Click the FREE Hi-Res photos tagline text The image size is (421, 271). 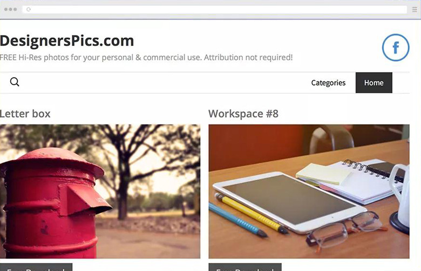(x=146, y=57)
